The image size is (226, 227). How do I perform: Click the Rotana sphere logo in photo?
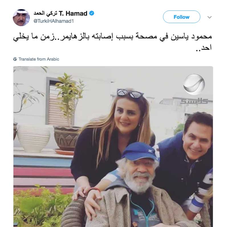pos(194,84)
